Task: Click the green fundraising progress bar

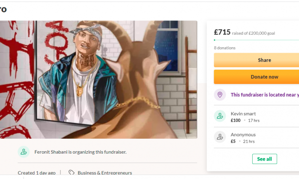Action: pyautogui.click(x=257, y=40)
